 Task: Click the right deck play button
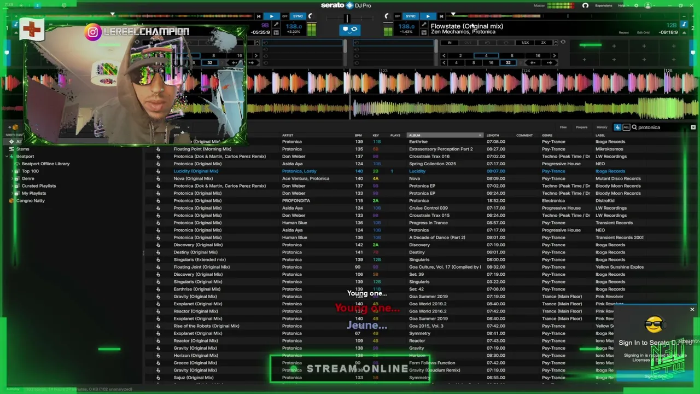pos(428,16)
